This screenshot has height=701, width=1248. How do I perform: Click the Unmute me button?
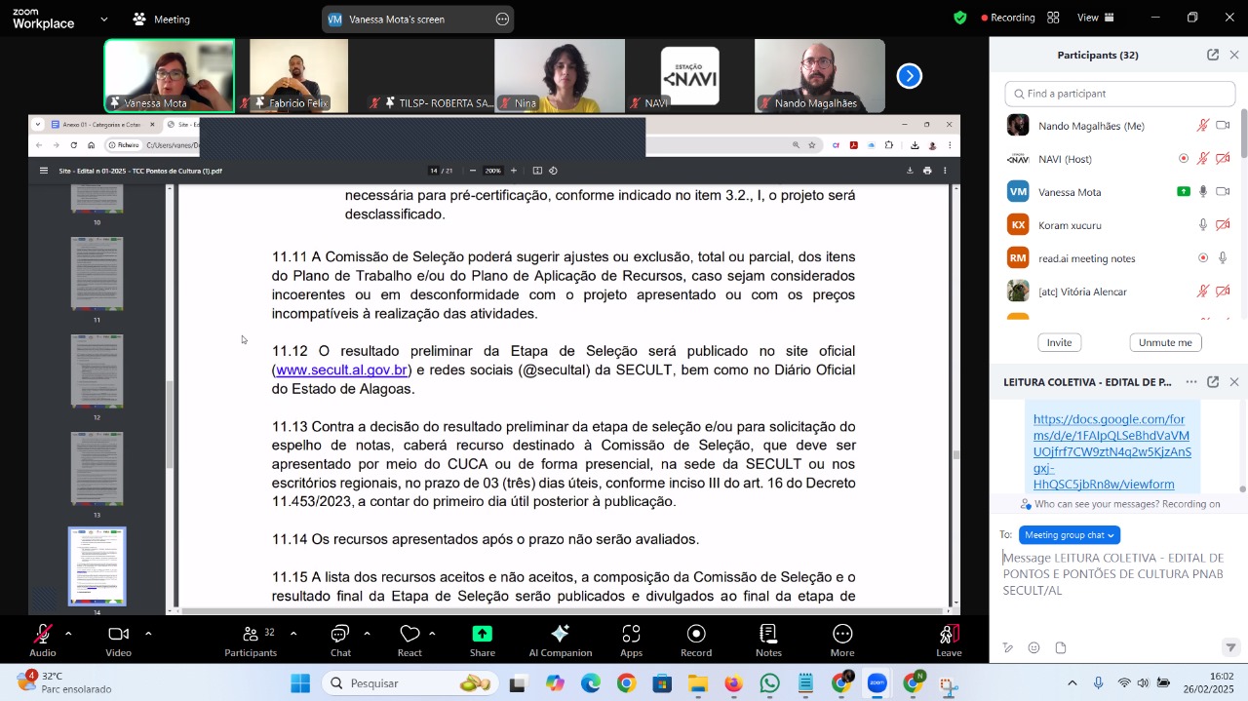point(1165,343)
